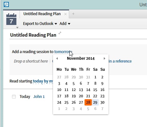Click the pencil icon to rename plan
The height and width of the screenshot is (127, 147).
coord(60,33)
